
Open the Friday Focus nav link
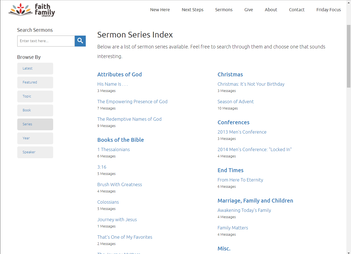[329, 10]
